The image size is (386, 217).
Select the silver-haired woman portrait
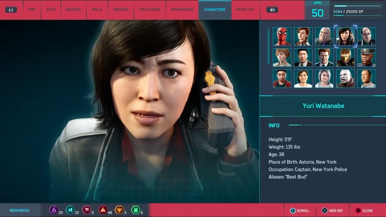click(324, 79)
